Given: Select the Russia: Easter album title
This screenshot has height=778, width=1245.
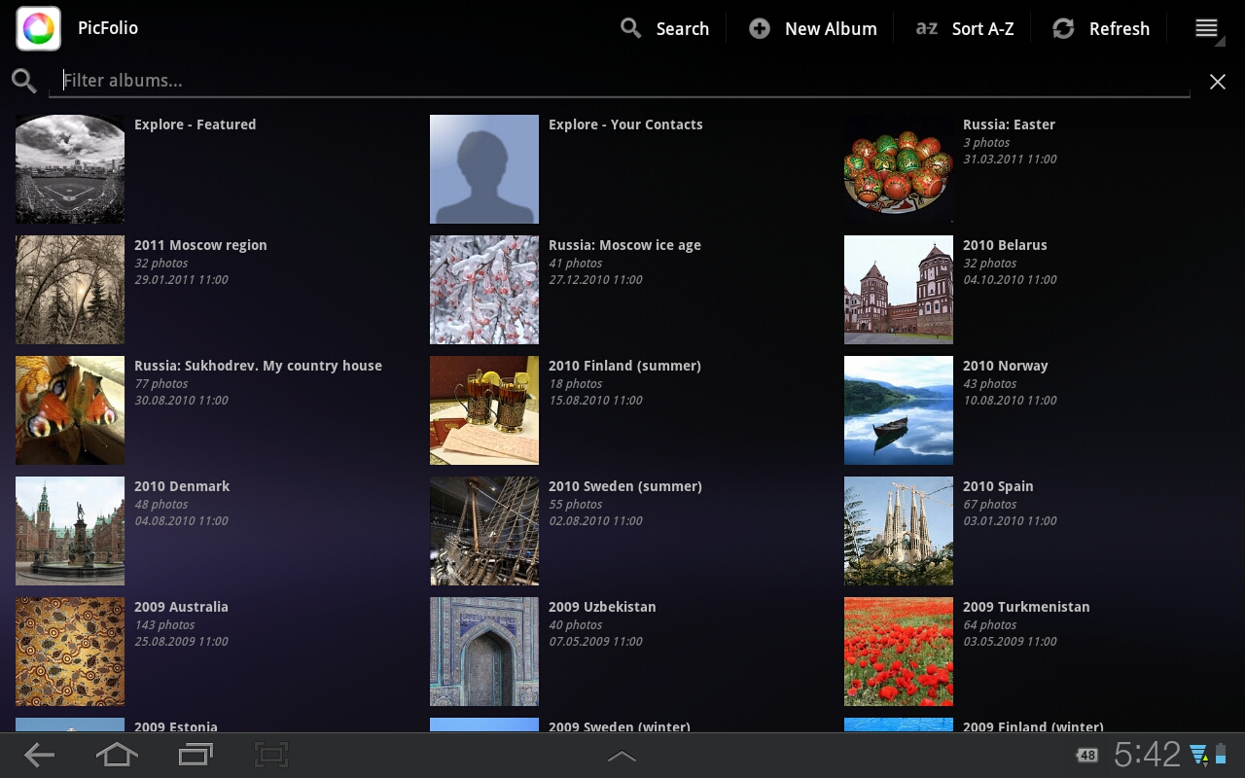Looking at the screenshot, I should 1009,124.
